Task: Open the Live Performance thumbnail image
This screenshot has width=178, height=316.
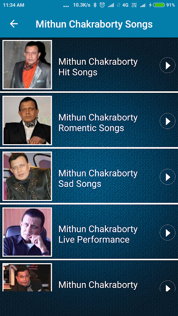Action: coord(27,232)
